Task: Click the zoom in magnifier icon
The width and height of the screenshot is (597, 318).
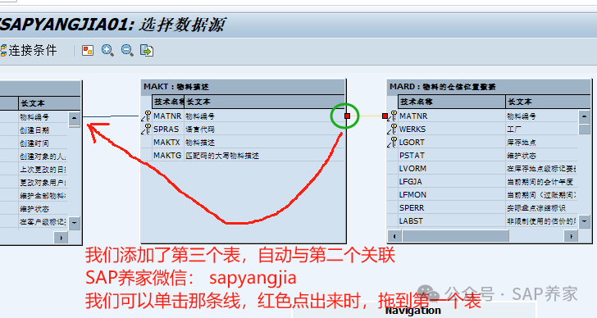Action: (x=107, y=50)
